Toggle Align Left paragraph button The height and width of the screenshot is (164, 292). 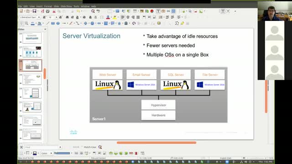tap(123, 17)
